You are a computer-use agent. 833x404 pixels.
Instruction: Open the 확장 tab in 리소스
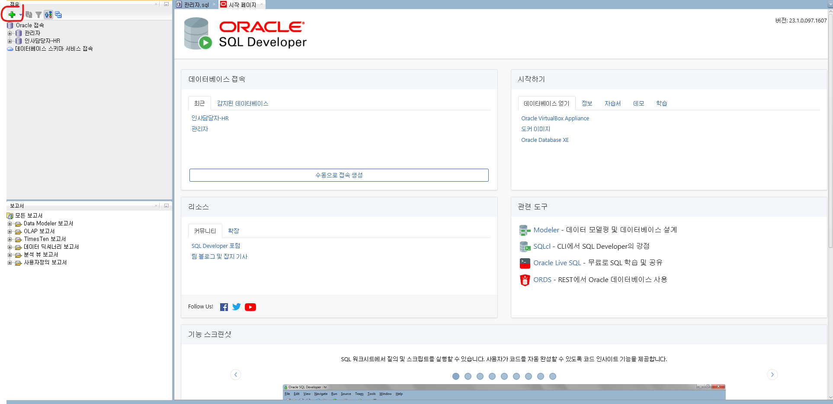click(x=234, y=231)
